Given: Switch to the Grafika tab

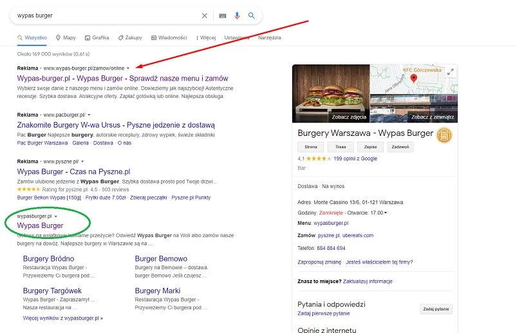Looking at the screenshot, I should [x=97, y=38].
